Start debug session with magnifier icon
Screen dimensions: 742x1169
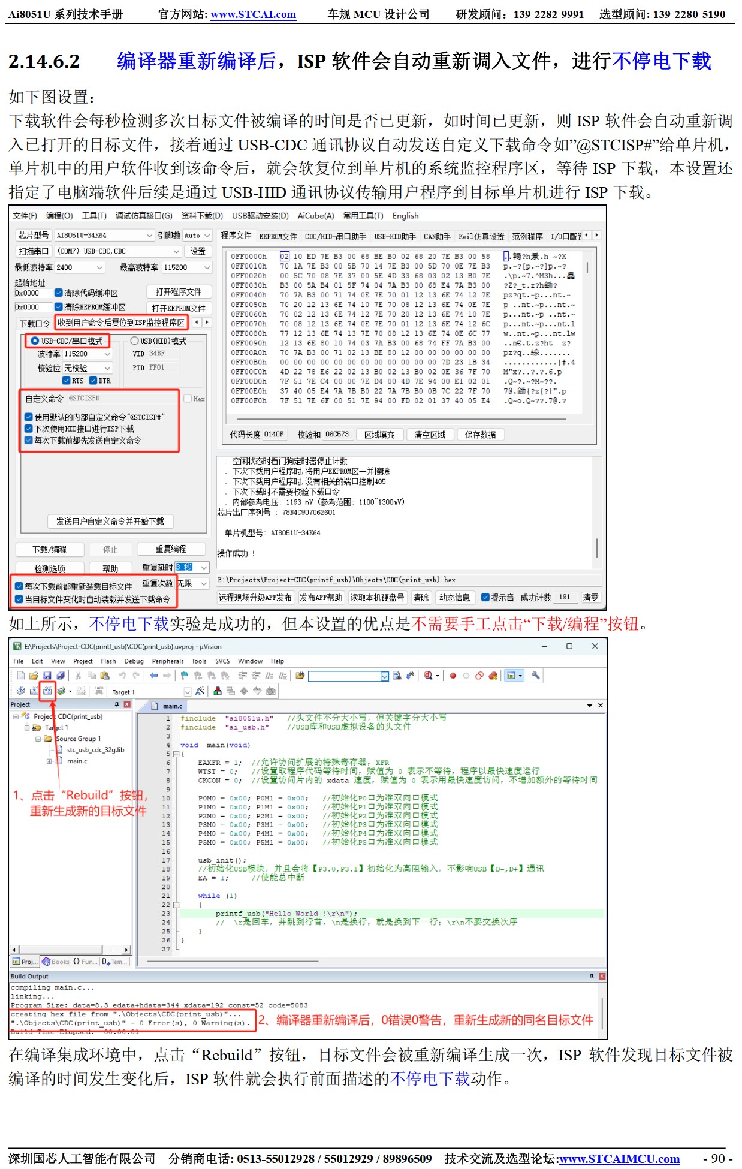tap(428, 676)
